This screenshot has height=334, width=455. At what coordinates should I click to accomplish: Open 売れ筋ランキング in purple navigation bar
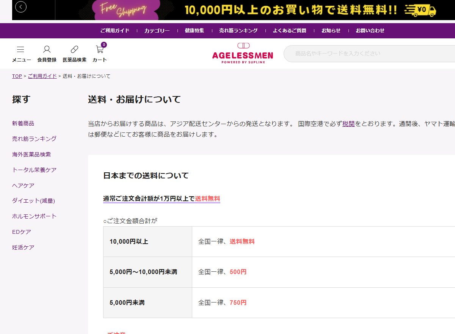(x=238, y=31)
